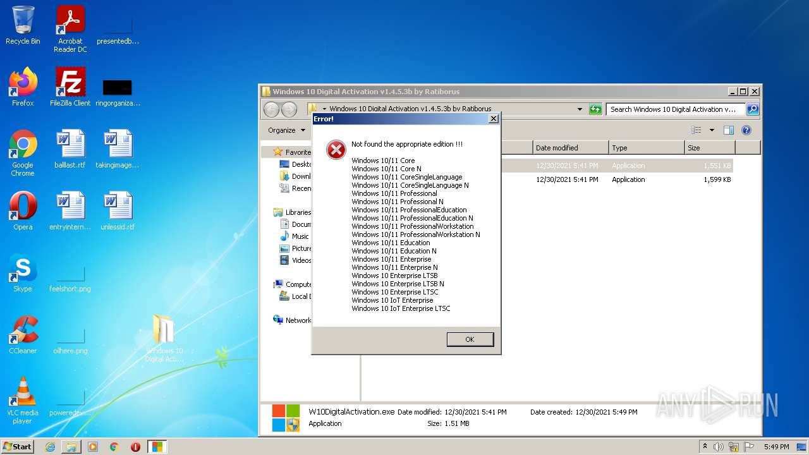Click Start button on taskbar

pyautogui.click(x=17, y=447)
